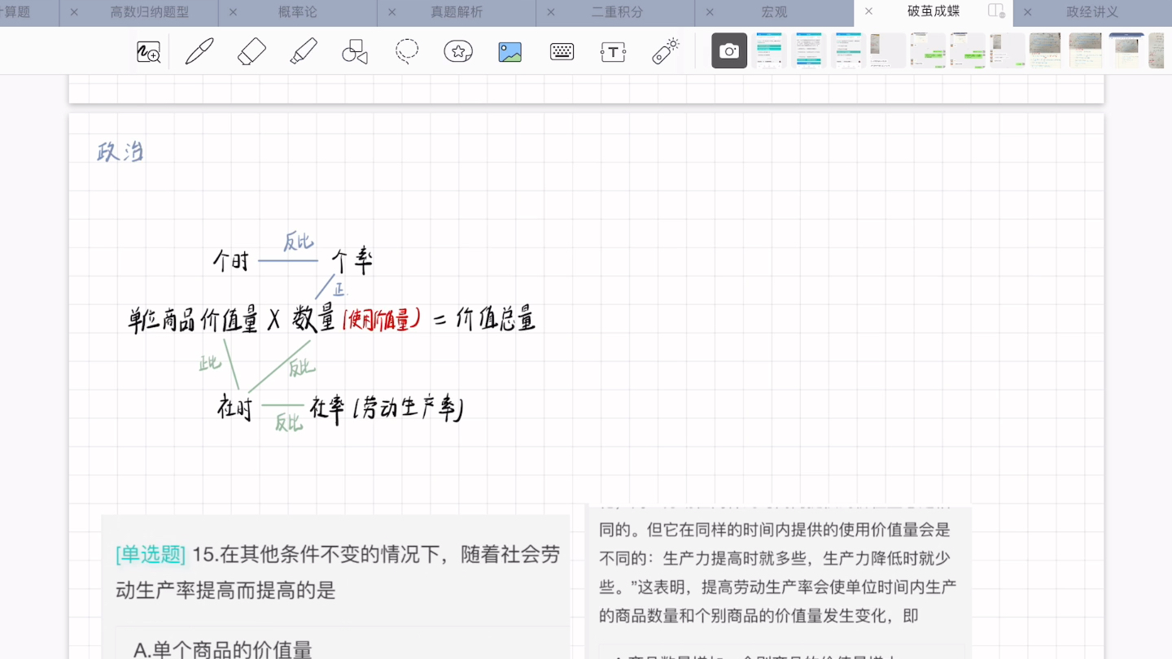Viewport: 1172px width, 659px height.
Task: Open the Shapes tool
Action: 354,50
